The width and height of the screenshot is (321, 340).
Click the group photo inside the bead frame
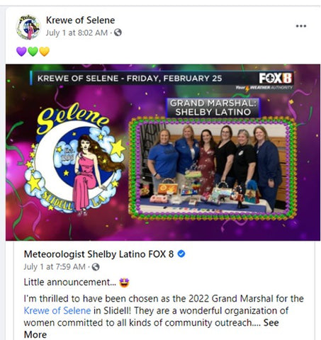click(213, 168)
